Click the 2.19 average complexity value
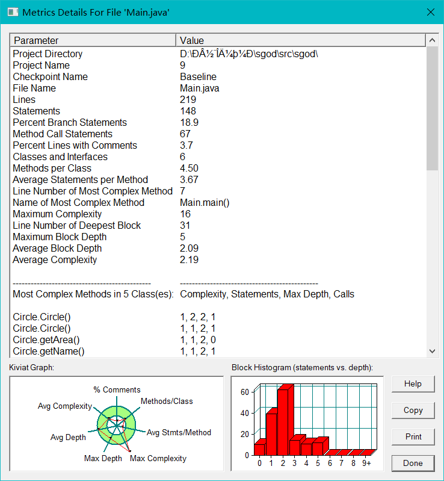 pos(189,259)
